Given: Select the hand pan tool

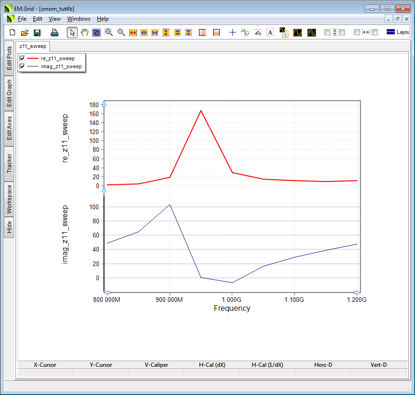Looking at the screenshot, I should point(85,32).
